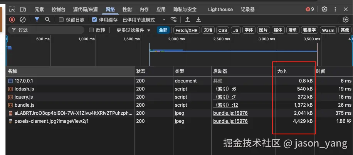Viewport: 353px width, 155px height.
Task: Switch to the 元素 tab
Action: tap(39, 10)
